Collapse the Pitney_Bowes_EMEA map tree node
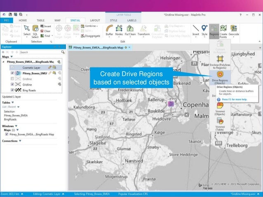This screenshot has width=263, height=197. [x=4, y=62]
